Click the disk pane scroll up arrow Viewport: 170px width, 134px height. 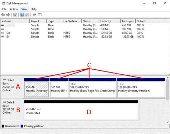pos(167,78)
